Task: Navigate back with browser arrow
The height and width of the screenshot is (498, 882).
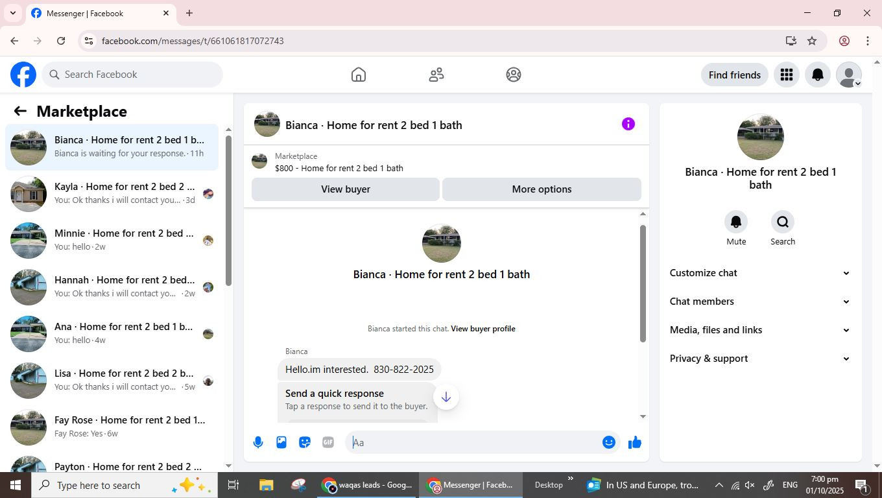Action: (14, 41)
